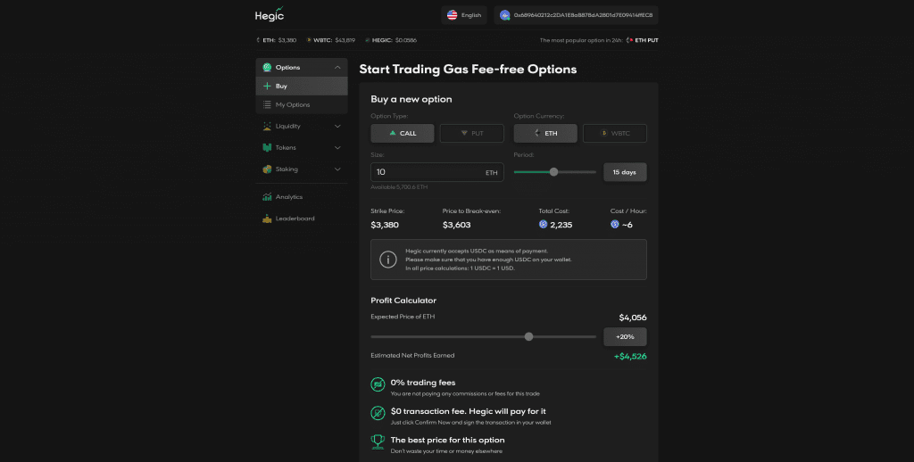914x462 pixels.
Task: Click the +20% expected price box
Action: click(x=625, y=337)
